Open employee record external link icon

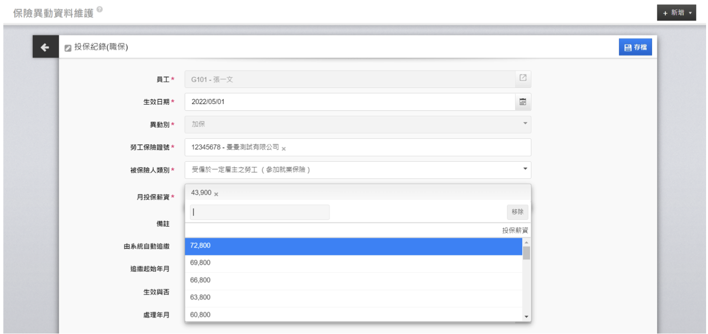tap(523, 78)
